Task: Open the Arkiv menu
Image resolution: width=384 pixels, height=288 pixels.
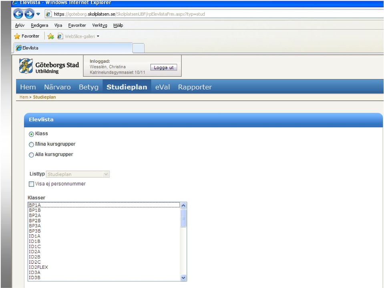Action: click(20, 25)
